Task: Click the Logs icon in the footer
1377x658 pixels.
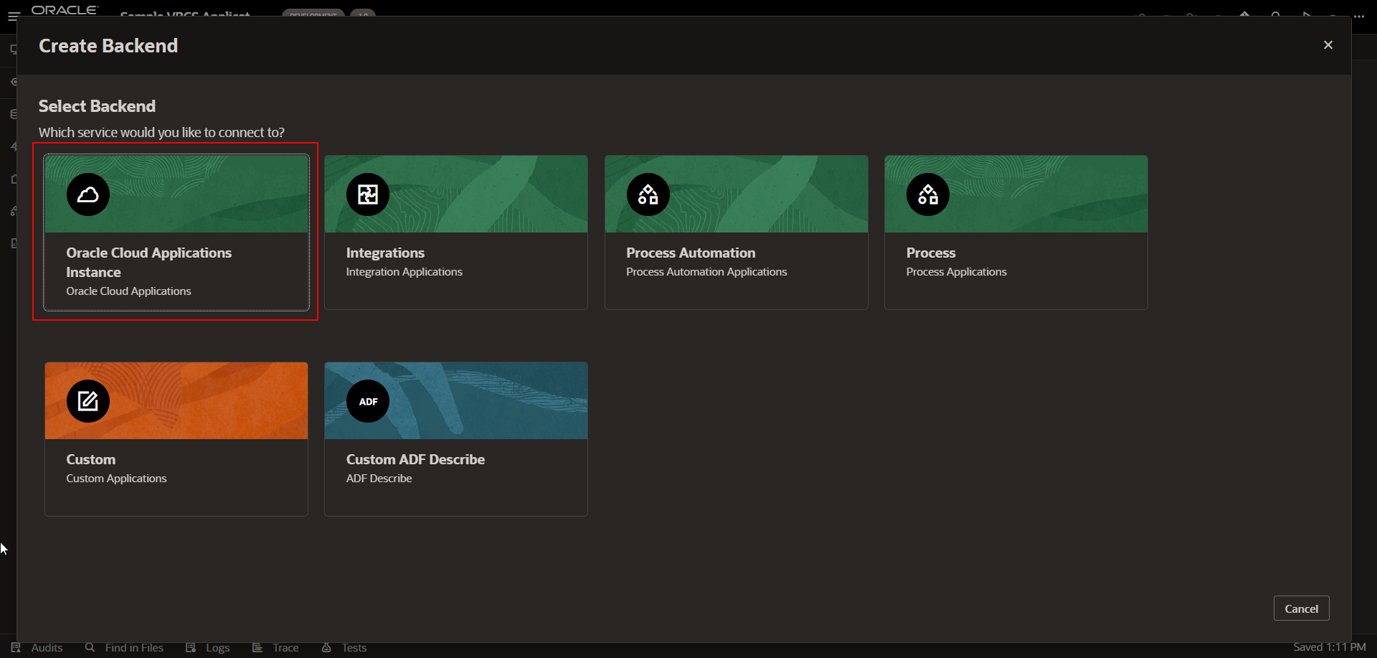Action: 191,647
